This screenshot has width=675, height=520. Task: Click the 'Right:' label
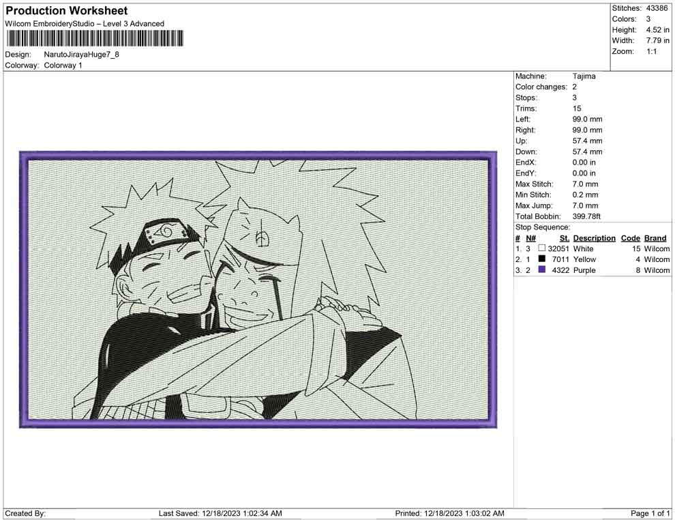[x=525, y=130]
